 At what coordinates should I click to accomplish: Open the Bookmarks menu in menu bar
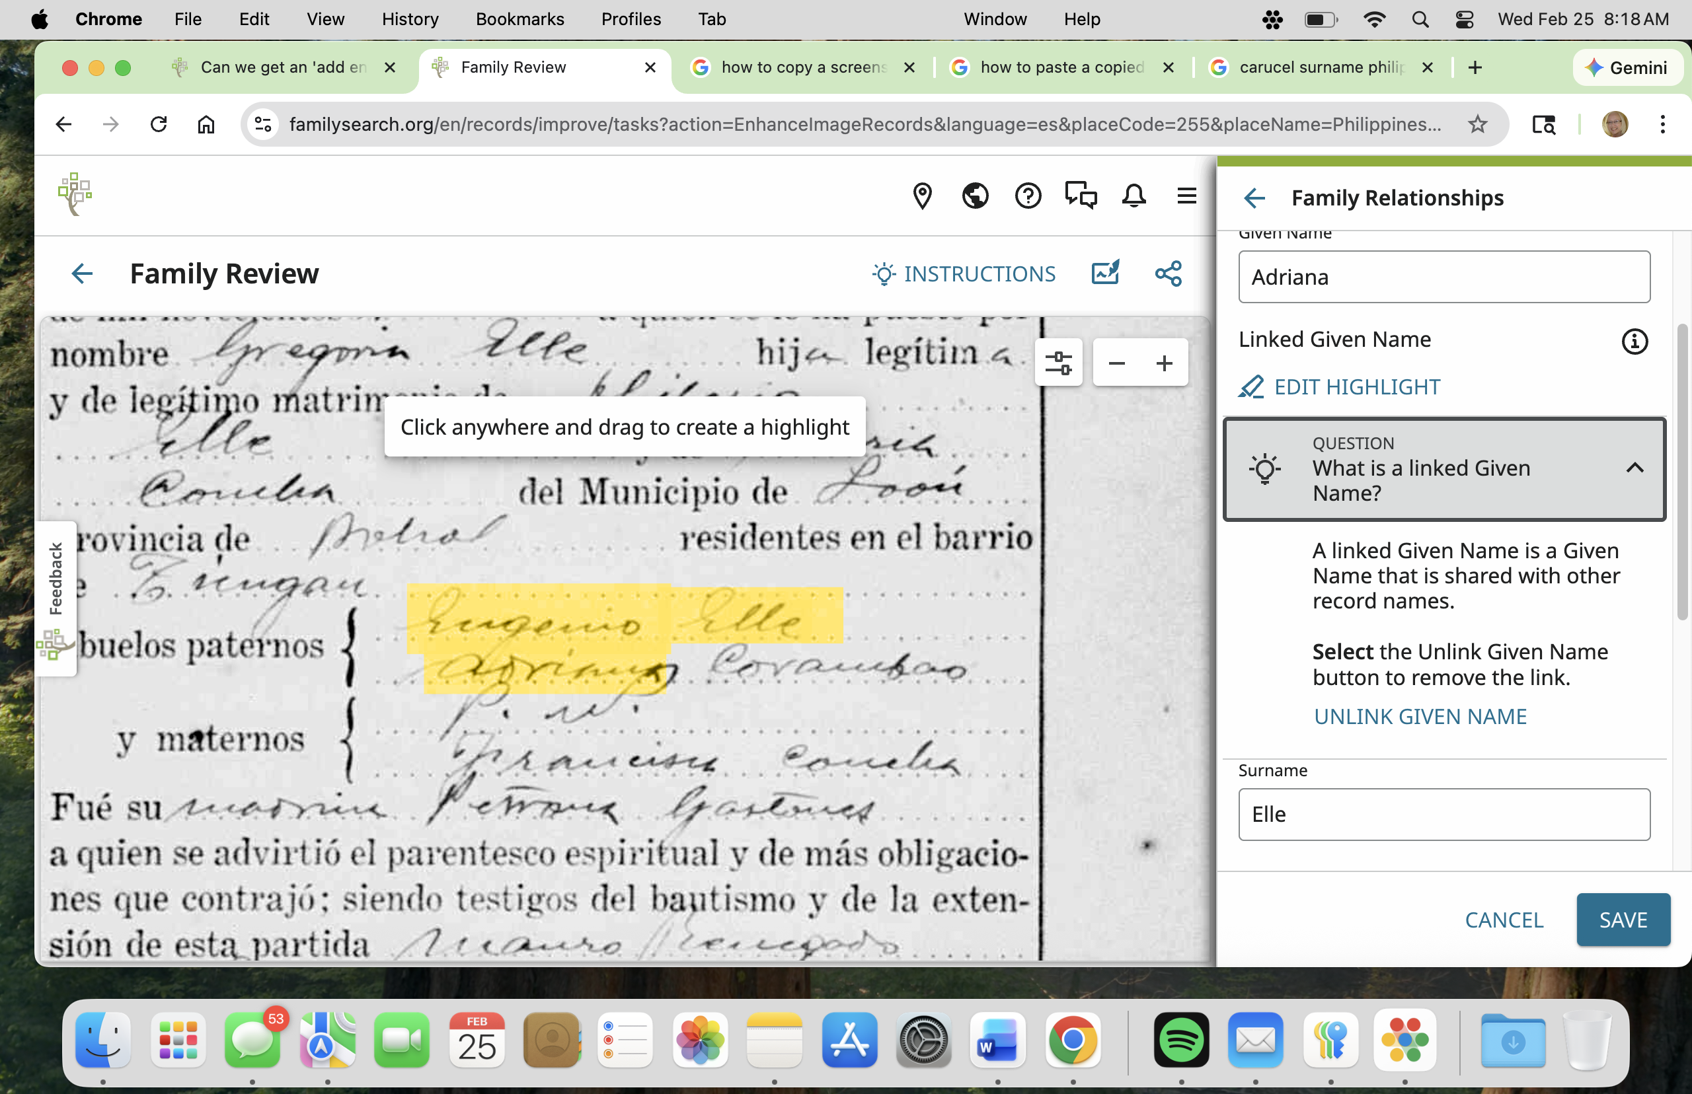tap(519, 19)
